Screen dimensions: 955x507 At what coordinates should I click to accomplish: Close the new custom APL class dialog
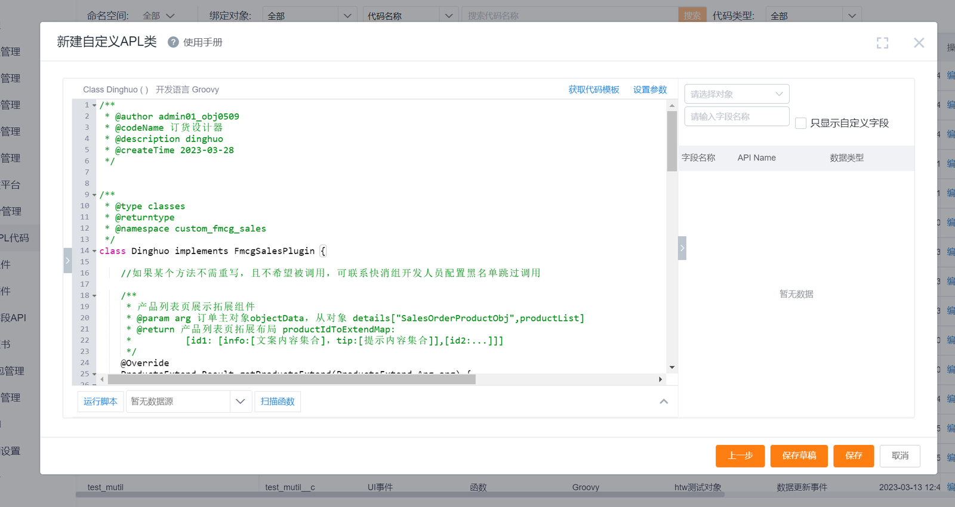[919, 43]
